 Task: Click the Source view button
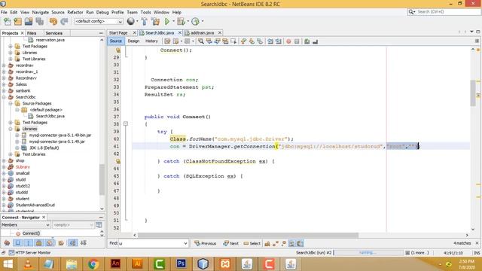pos(115,41)
